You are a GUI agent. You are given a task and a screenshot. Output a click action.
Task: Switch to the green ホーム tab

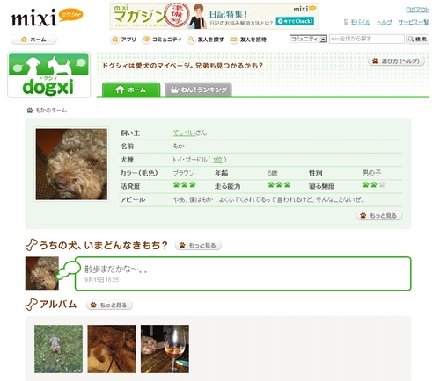coord(131,90)
